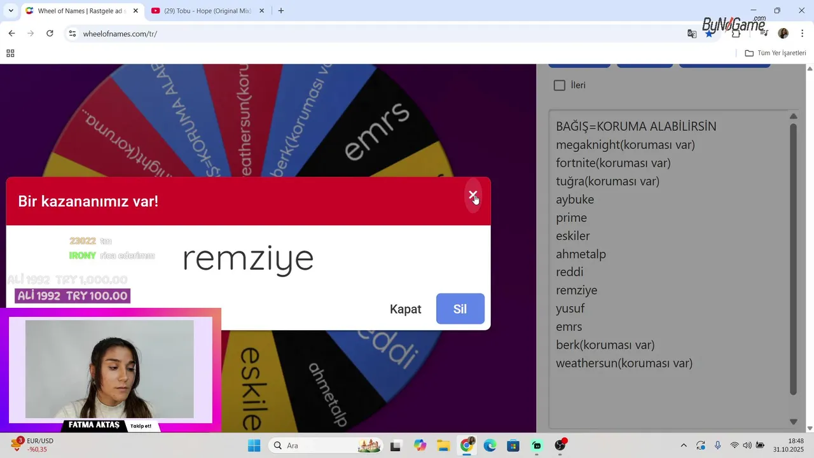Click the 'eskiler' list entry
Image resolution: width=814 pixels, height=458 pixels.
coord(572,236)
